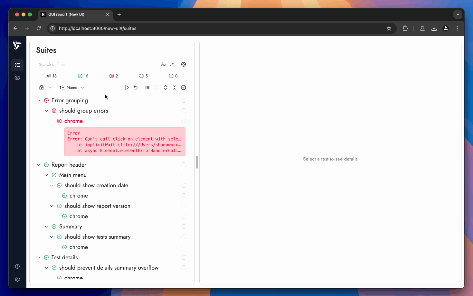
Task: Toggle regex (.*) search option
Action: point(172,64)
